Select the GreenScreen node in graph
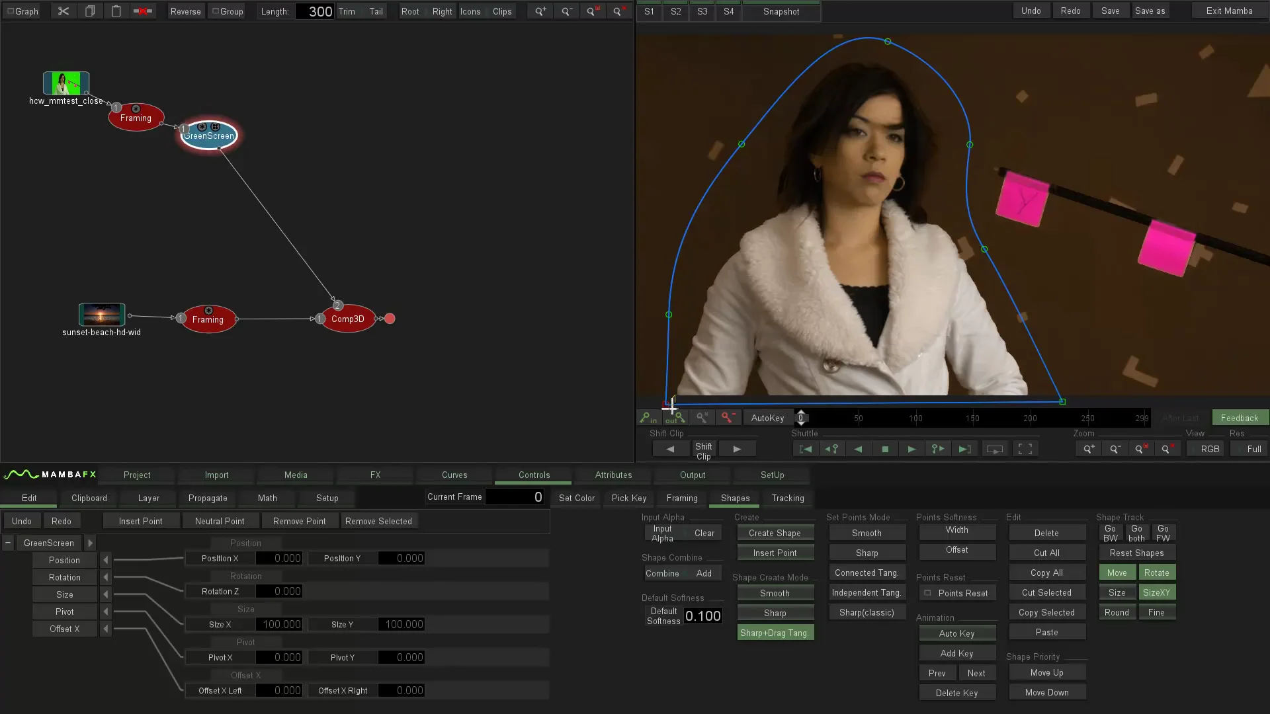Viewport: 1270px width, 714px height. [x=209, y=136]
